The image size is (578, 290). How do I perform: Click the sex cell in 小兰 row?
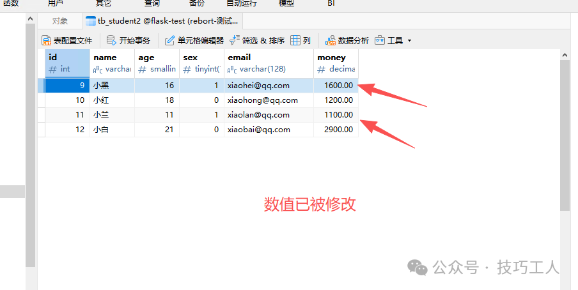201,115
